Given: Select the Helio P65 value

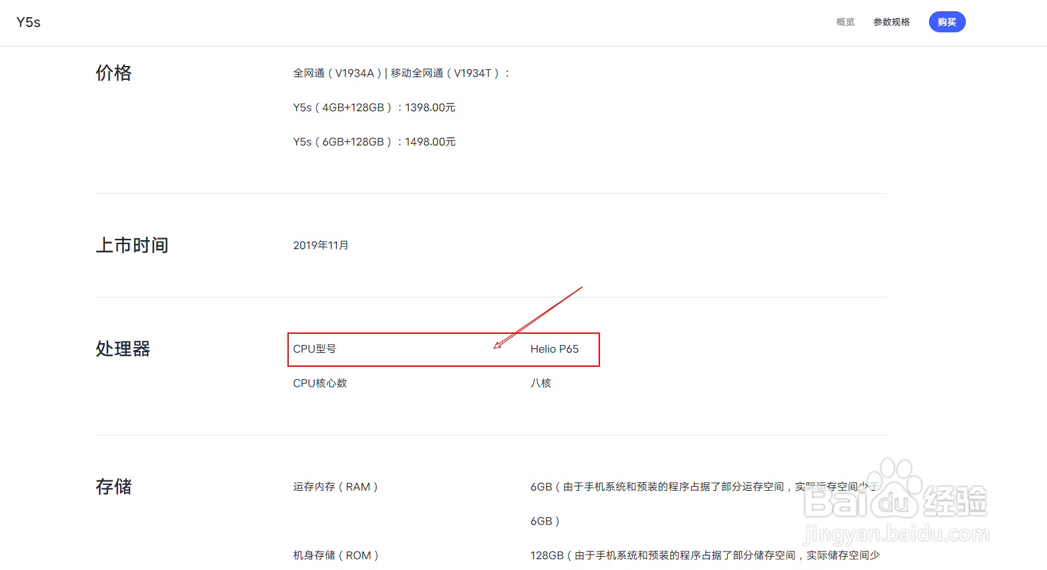Looking at the screenshot, I should [x=554, y=349].
